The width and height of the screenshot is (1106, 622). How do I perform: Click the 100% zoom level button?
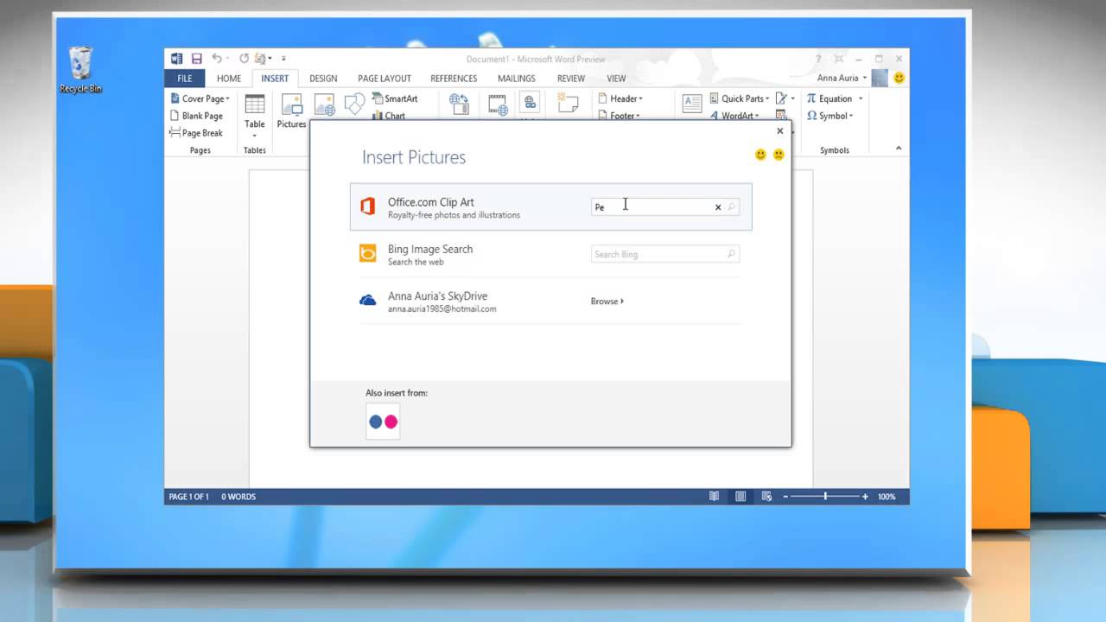click(887, 497)
